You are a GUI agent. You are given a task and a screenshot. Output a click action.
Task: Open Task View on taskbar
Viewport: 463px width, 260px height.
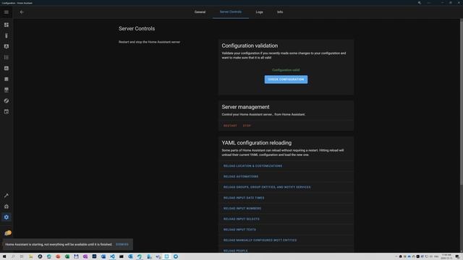tap(22, 256)
